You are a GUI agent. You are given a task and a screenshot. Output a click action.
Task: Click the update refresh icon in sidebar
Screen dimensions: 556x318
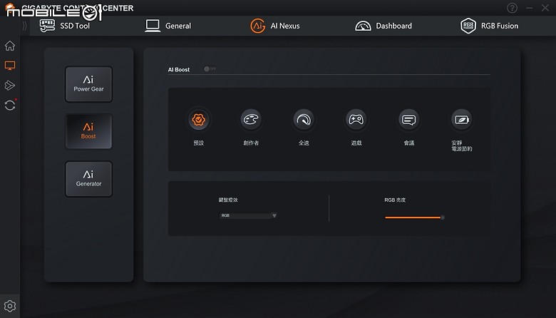pos(10,106)
